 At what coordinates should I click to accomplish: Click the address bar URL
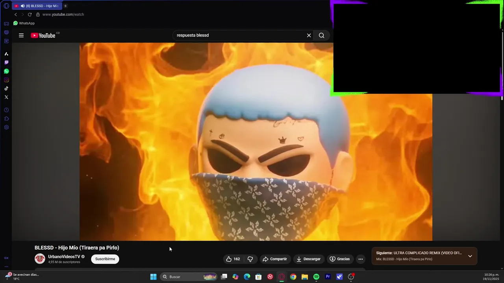[63, 15]
